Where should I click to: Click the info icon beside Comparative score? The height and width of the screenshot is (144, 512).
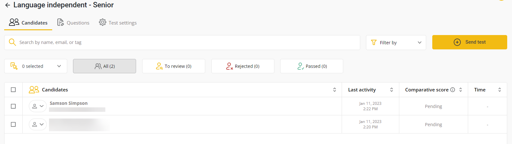(x=452, y=90)
